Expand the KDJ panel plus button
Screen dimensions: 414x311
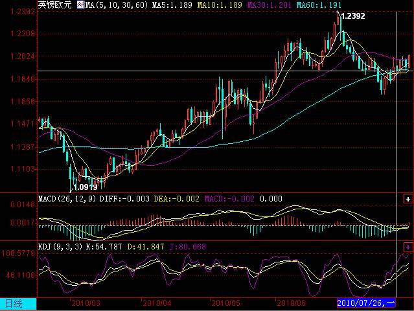(x=408, y=247)
